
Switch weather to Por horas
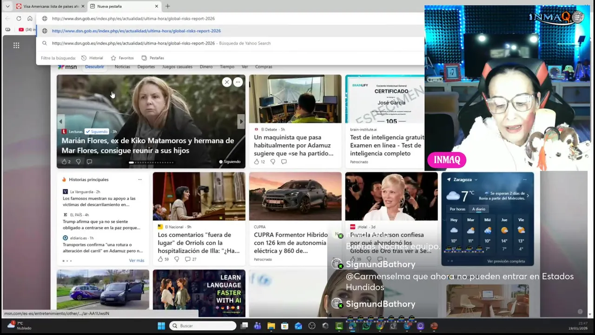(x=457, y=209)
